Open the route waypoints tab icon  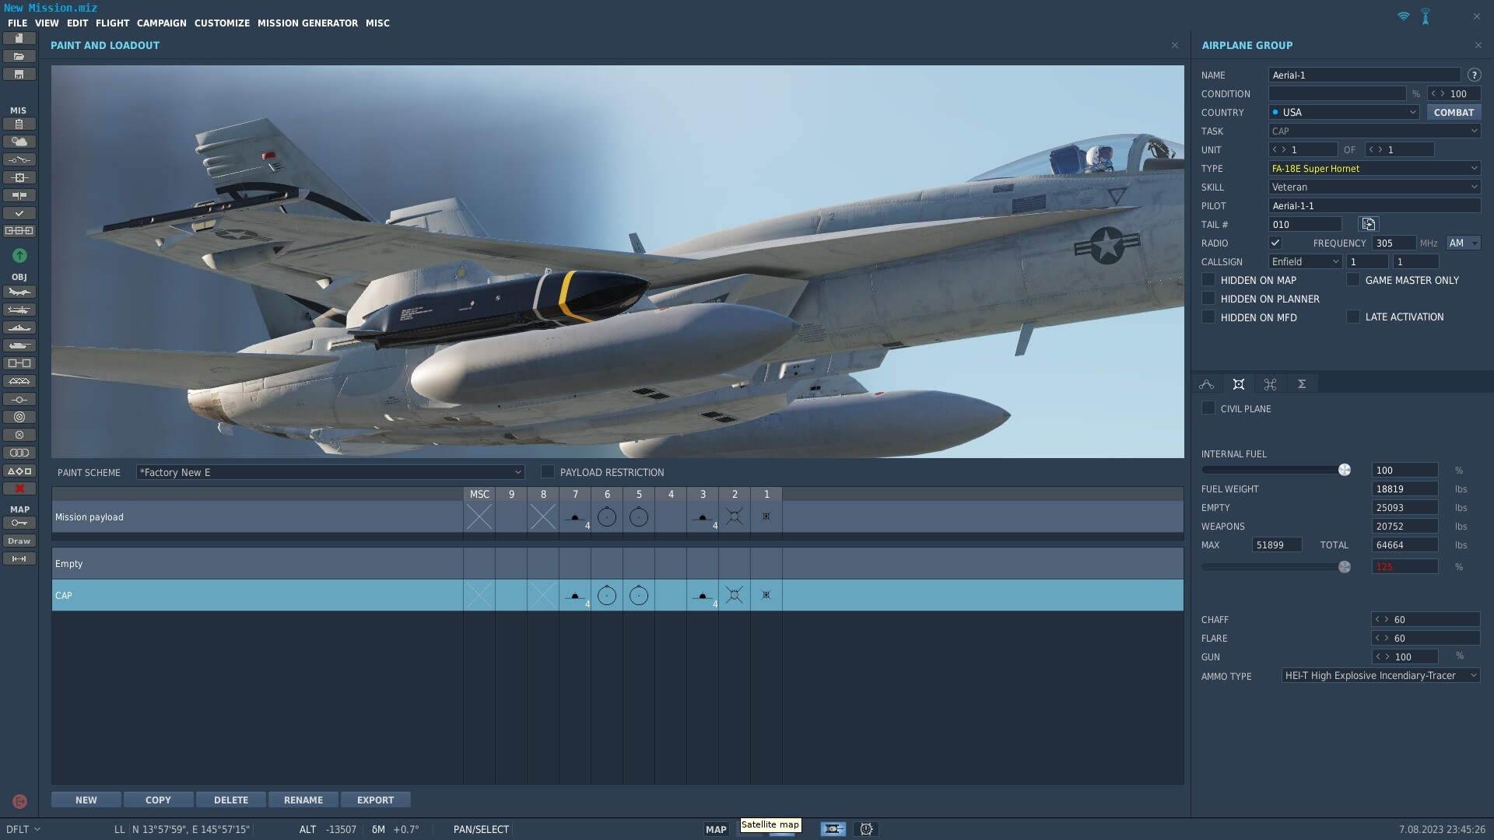tap(1207, 384)
